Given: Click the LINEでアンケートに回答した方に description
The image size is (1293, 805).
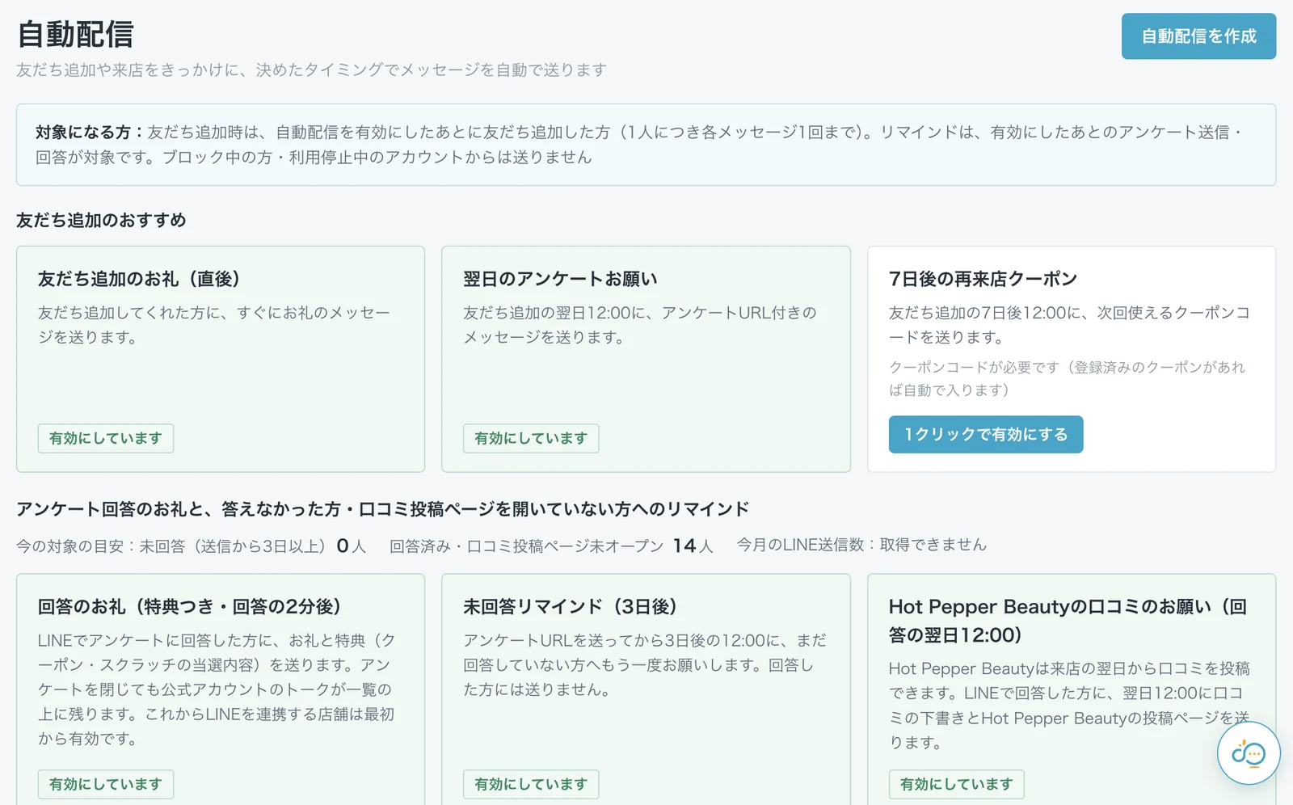Looking at the screenshot, I should pyautogui.click(x=217, y=689).
